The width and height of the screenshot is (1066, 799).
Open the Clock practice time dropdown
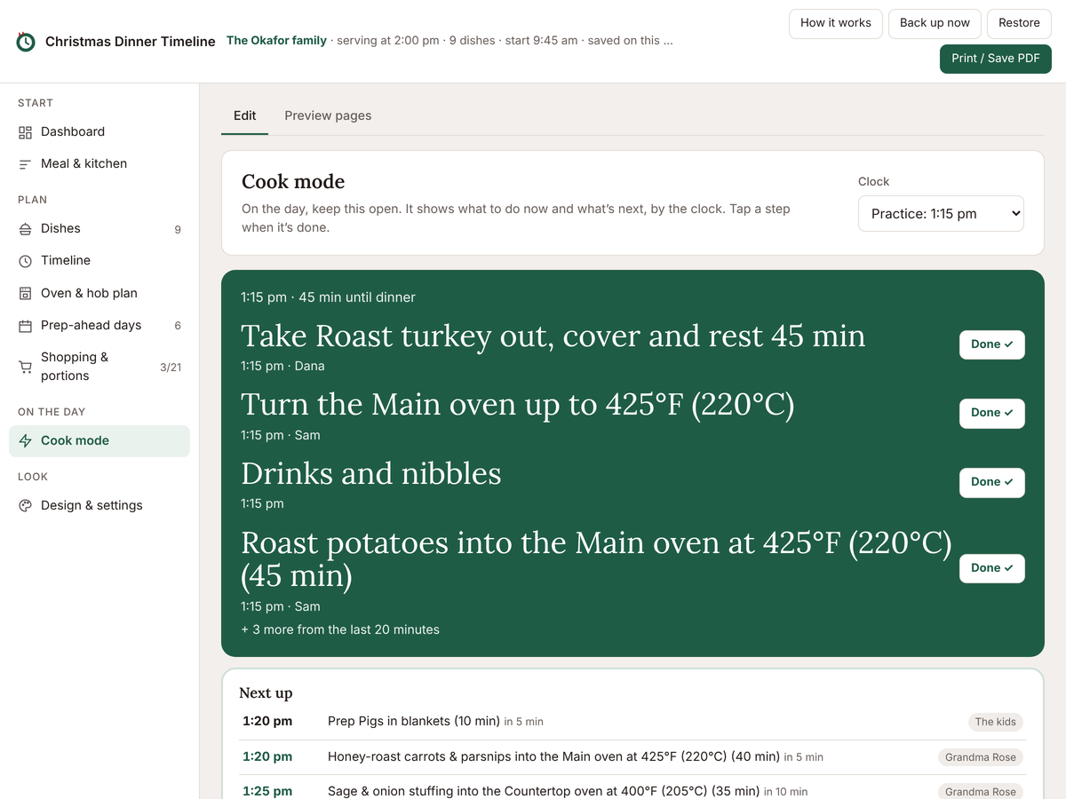(941, 214)
